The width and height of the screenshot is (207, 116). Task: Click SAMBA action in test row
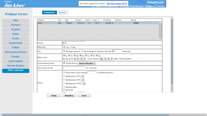coord(136,23)
